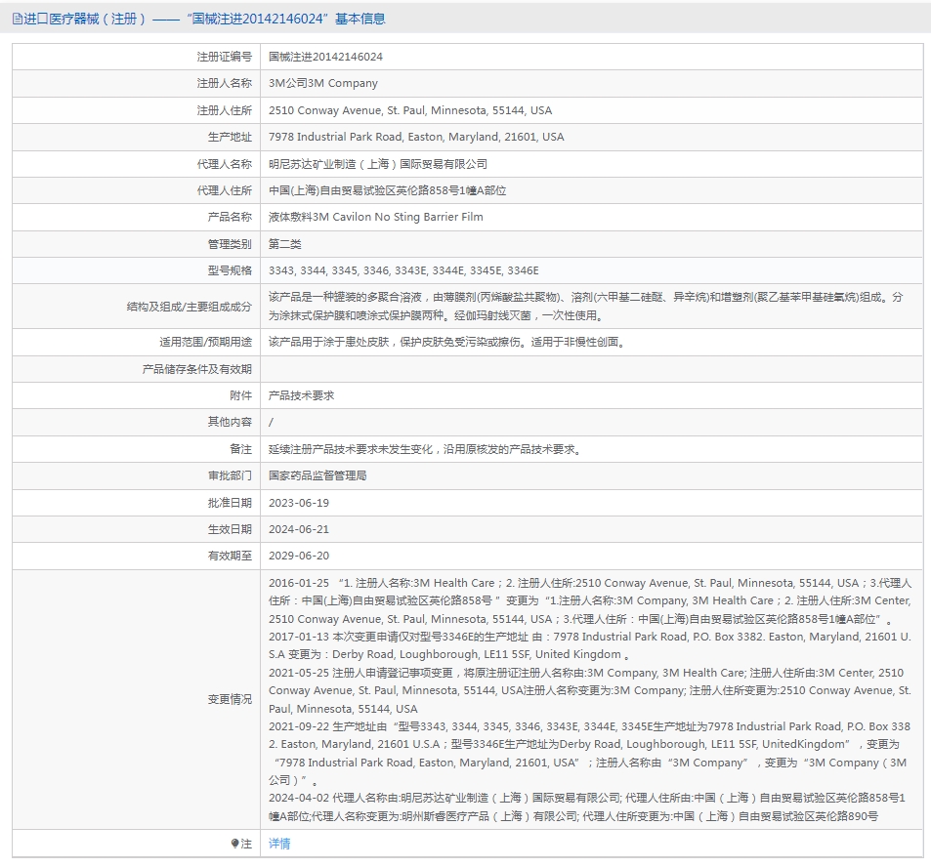Click the 结构及组成/主要组成成分 label
931x867 pixels.
(190, 307)
